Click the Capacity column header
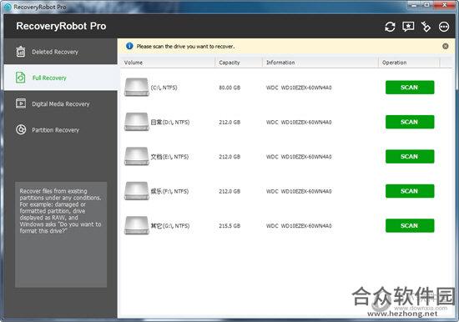The width and height of the screenshot is (459, 322). [x=240, y=63]
